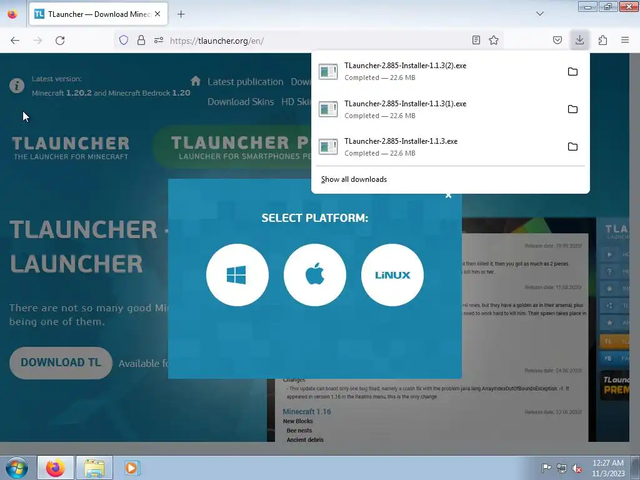
Task: Open folder for TLauncher-2.885-Installer-1.1.3(1).exe
Action: point(572,109)
